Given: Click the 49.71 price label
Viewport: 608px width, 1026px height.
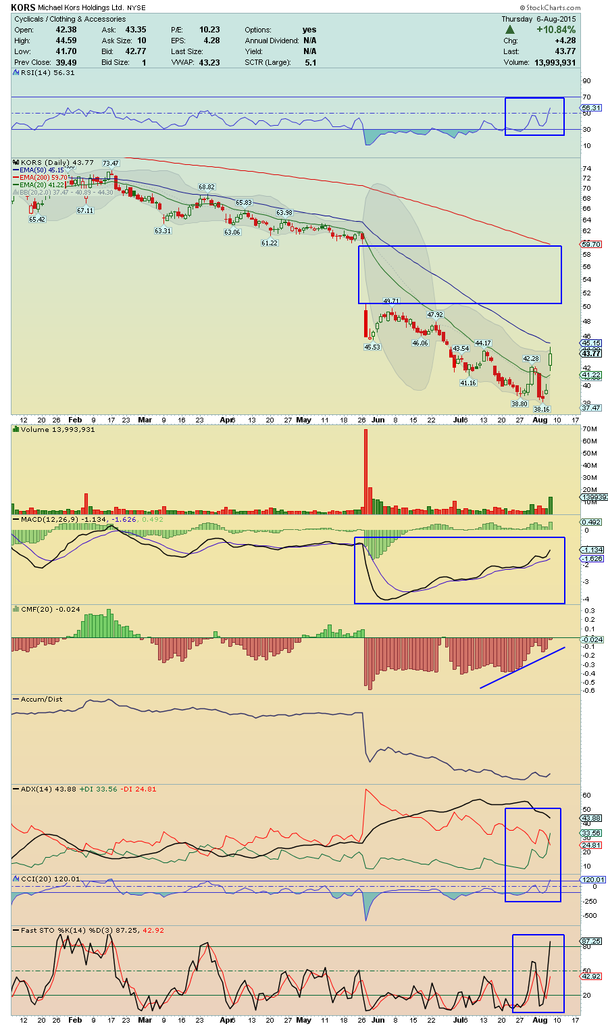Looking at the screenshot, I should [391, 301].
